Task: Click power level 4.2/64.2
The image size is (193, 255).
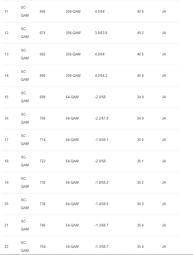Action: tap(101, 75)
